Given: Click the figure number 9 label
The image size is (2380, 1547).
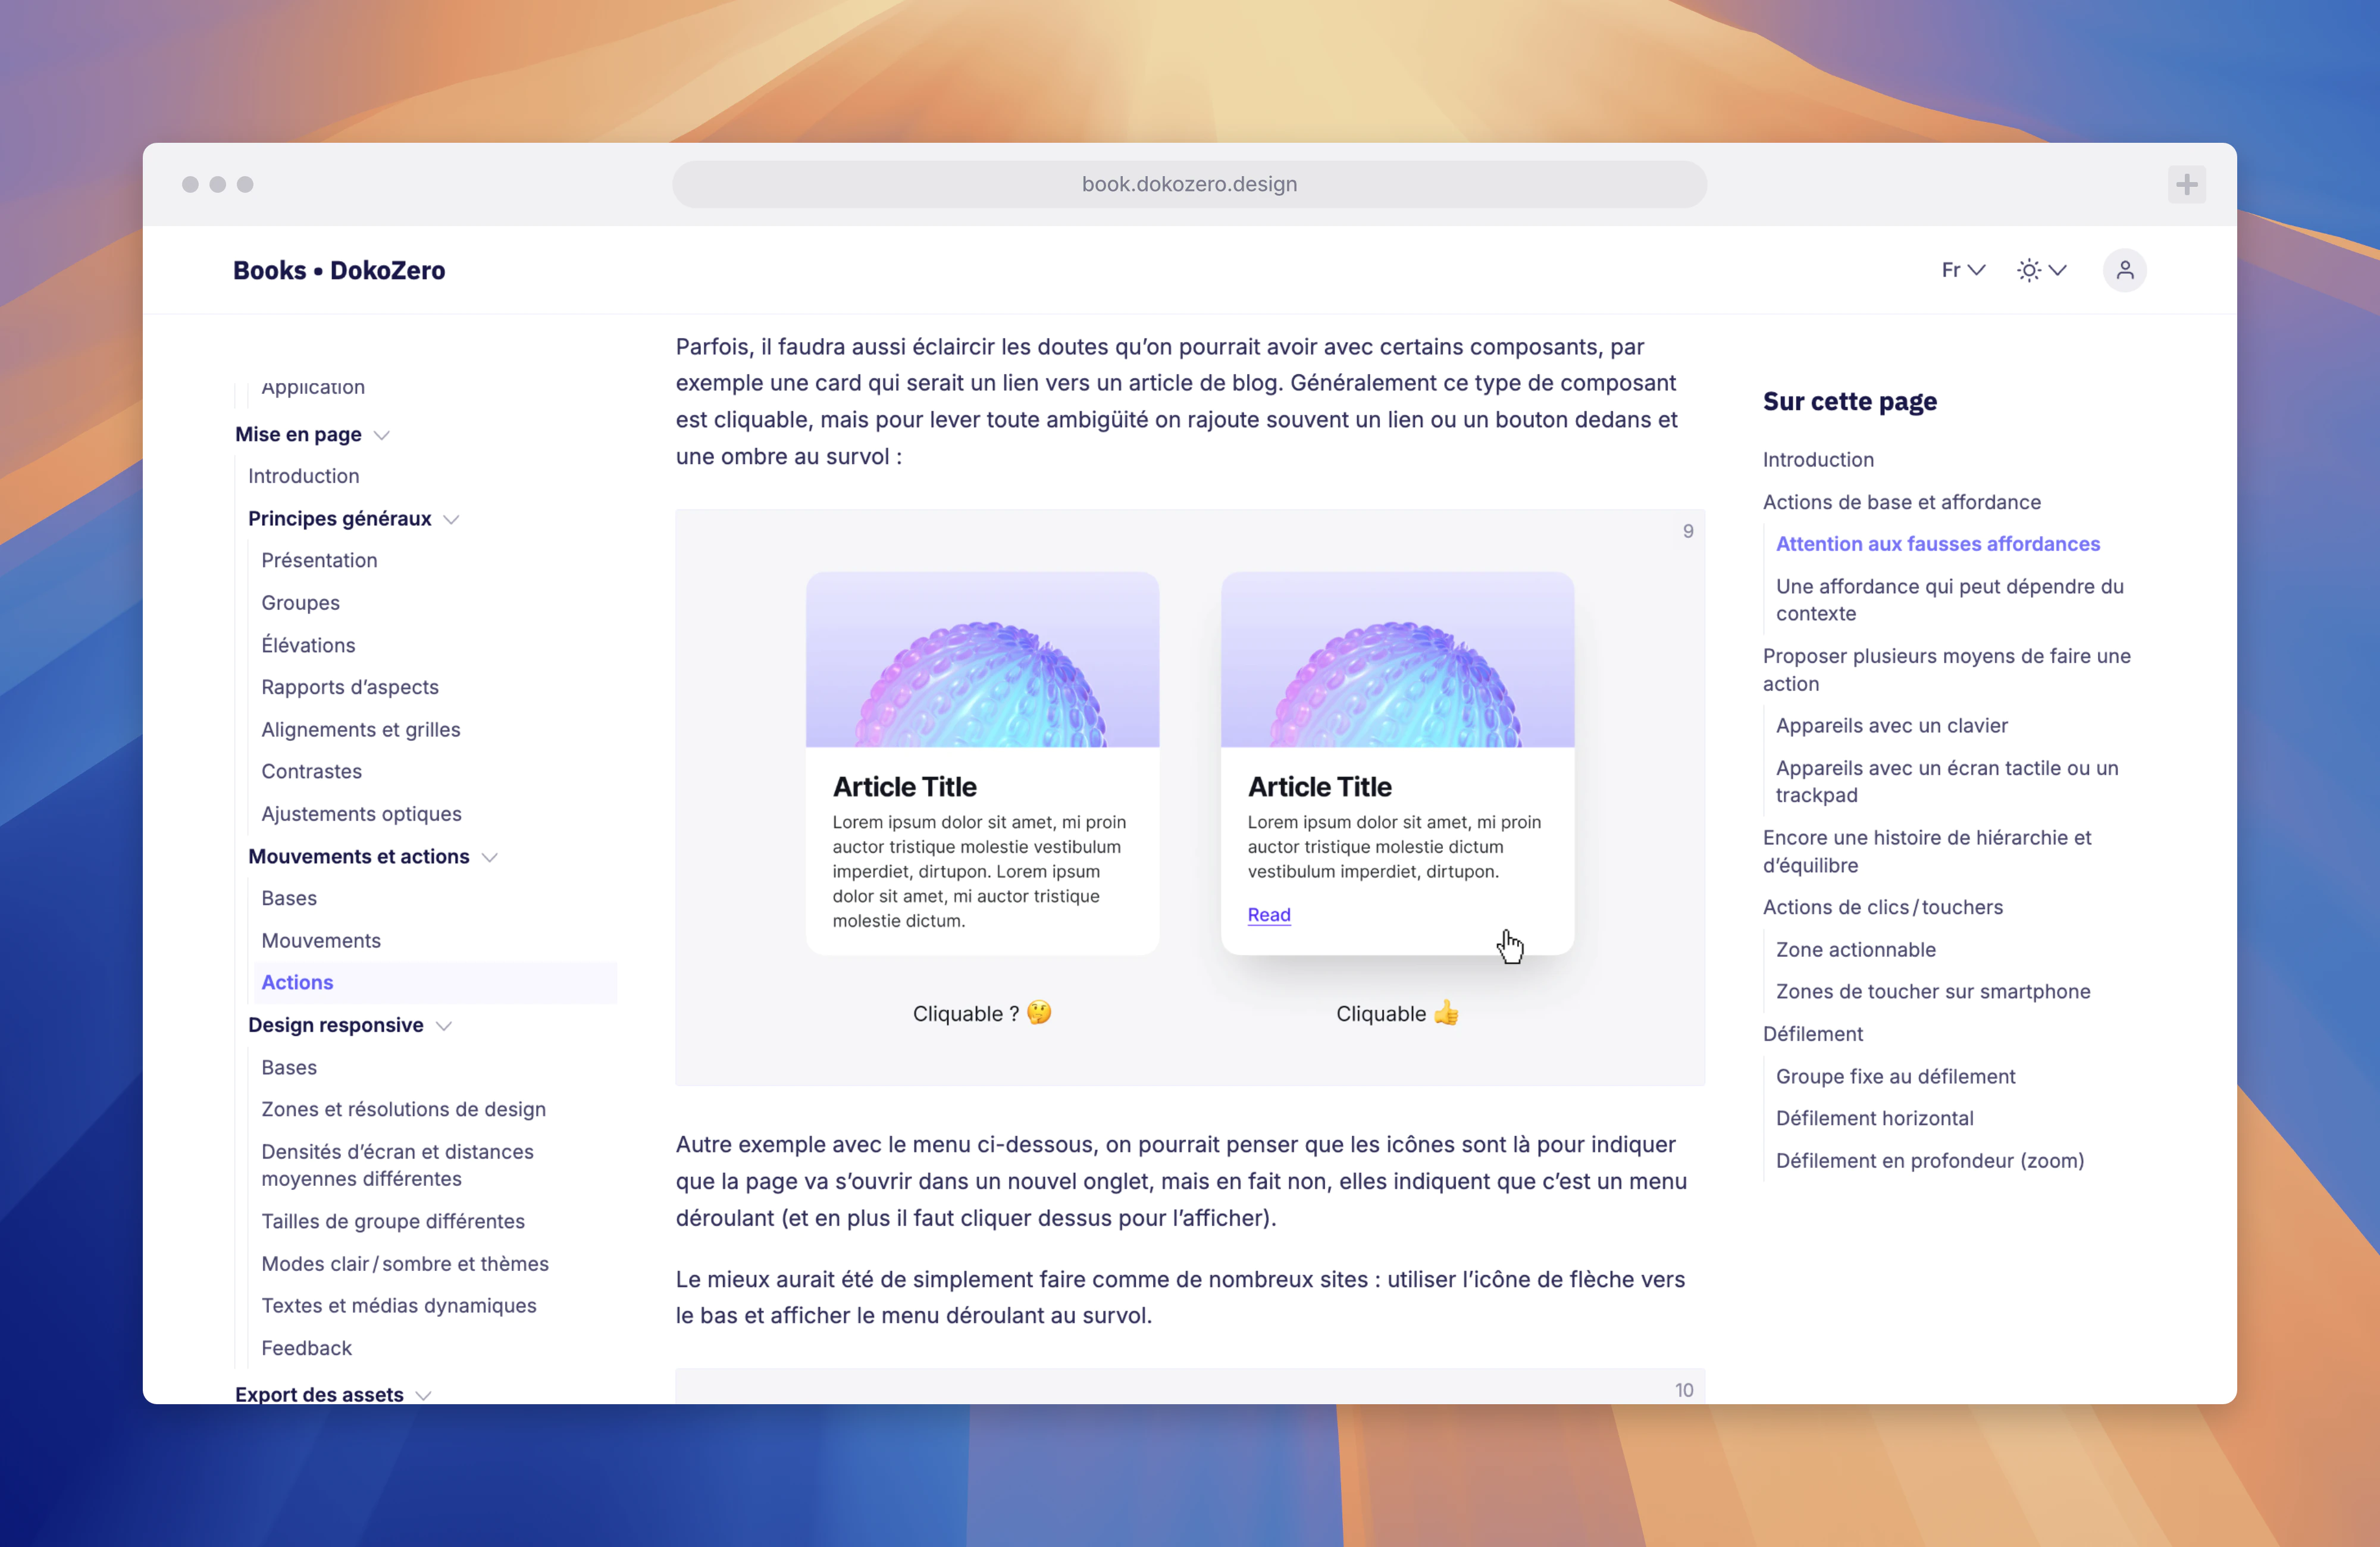Looking at the screenshot, I should [x=1687, y=531].
